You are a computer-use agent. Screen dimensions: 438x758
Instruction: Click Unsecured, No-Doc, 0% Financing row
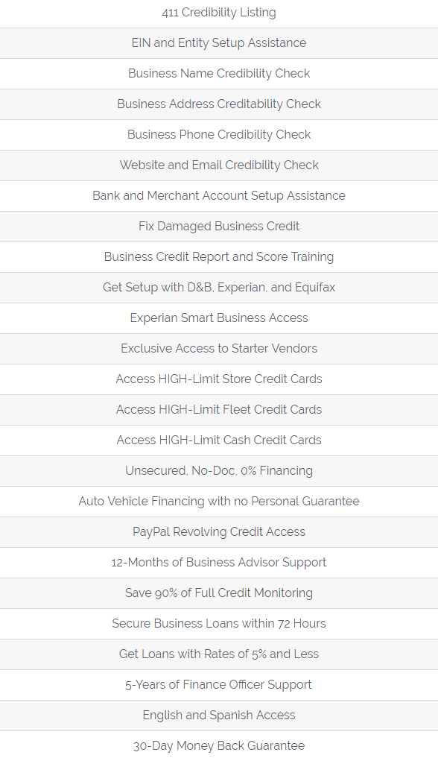[x=219, y=470]
